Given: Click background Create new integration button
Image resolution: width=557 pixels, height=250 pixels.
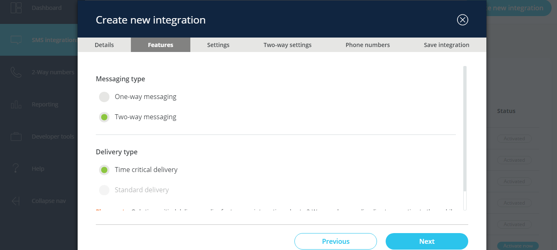Looking at the screenshot, I should [519, 8].
